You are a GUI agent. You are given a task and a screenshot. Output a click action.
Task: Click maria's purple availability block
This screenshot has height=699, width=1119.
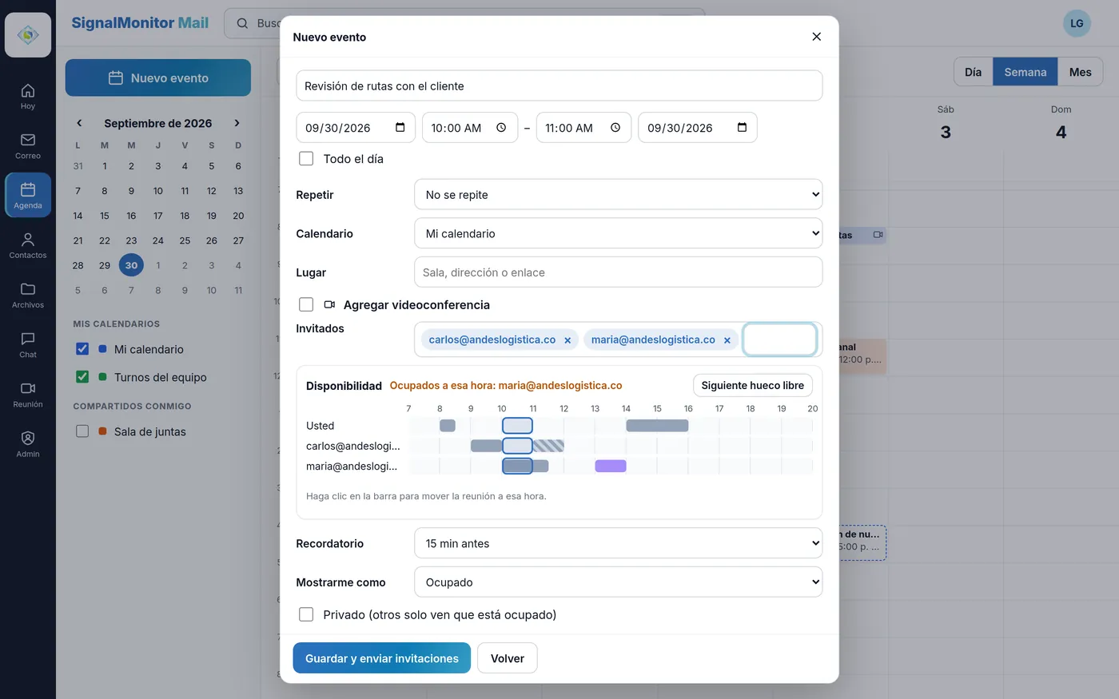coord(611,466)
